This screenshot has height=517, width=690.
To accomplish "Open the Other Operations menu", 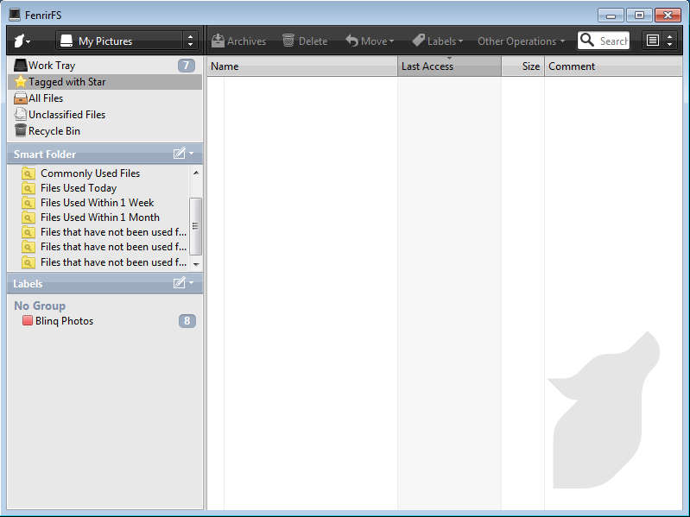I will click(521, 41).
